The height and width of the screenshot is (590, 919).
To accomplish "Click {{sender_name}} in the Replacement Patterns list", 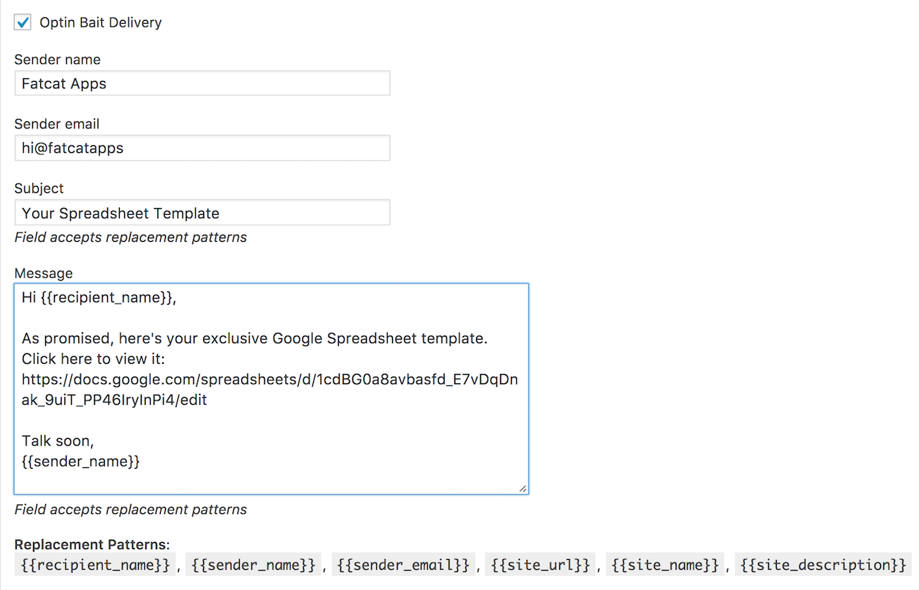I will tap(254, 565).
